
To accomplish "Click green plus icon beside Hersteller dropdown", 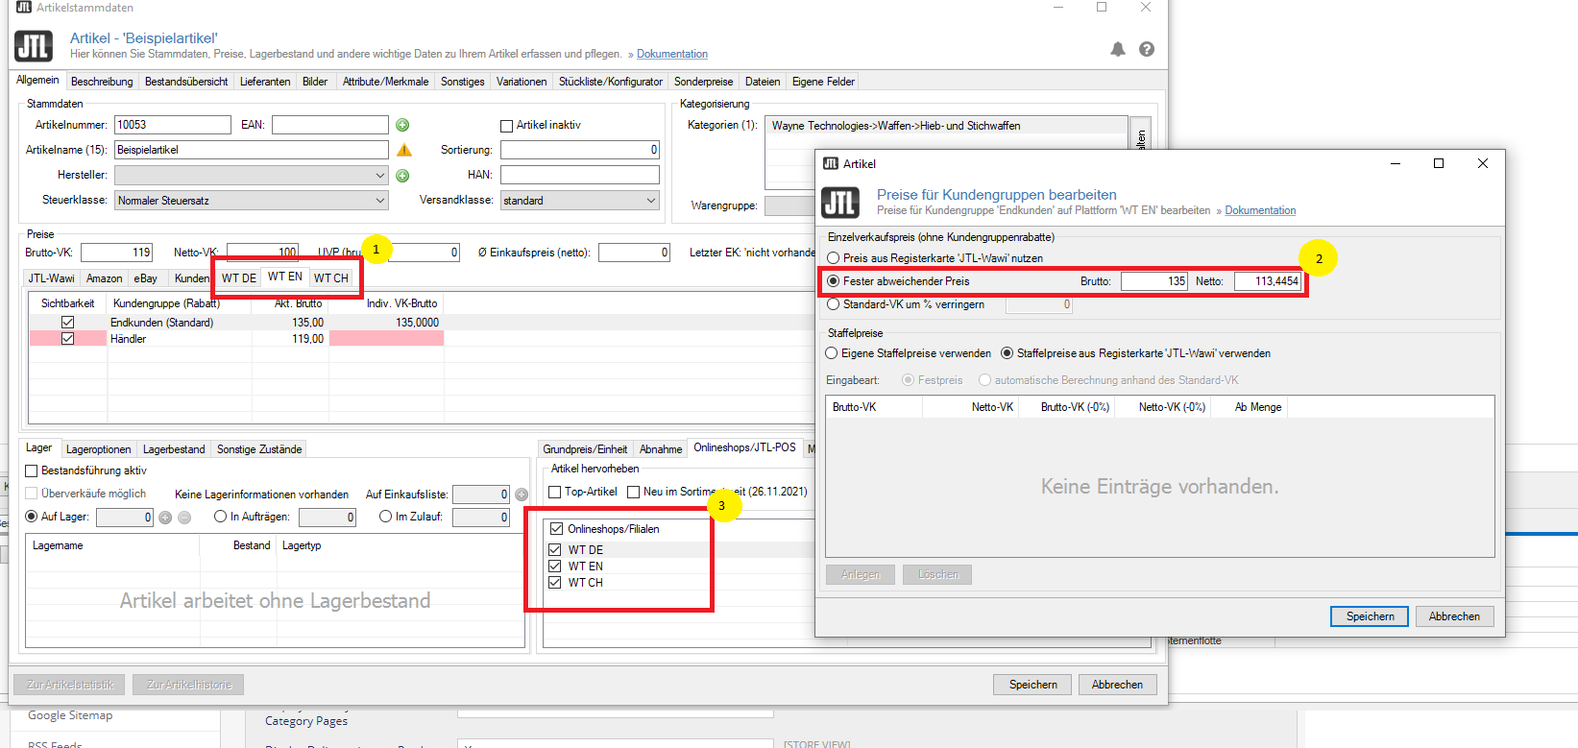I will coord(402,176).
